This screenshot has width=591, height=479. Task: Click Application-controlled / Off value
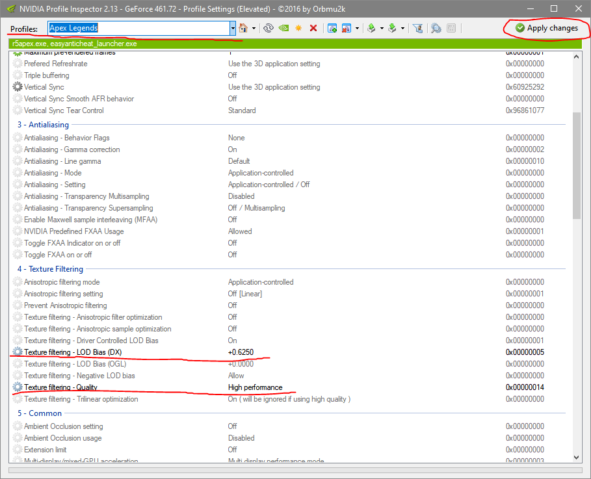point(269,185)
